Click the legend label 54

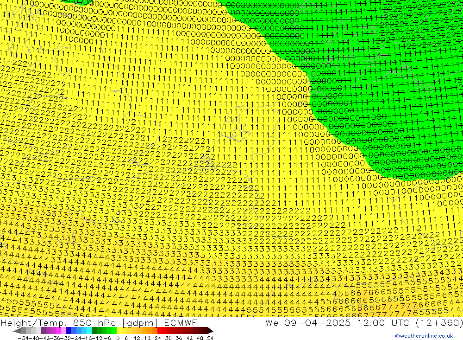210,338
